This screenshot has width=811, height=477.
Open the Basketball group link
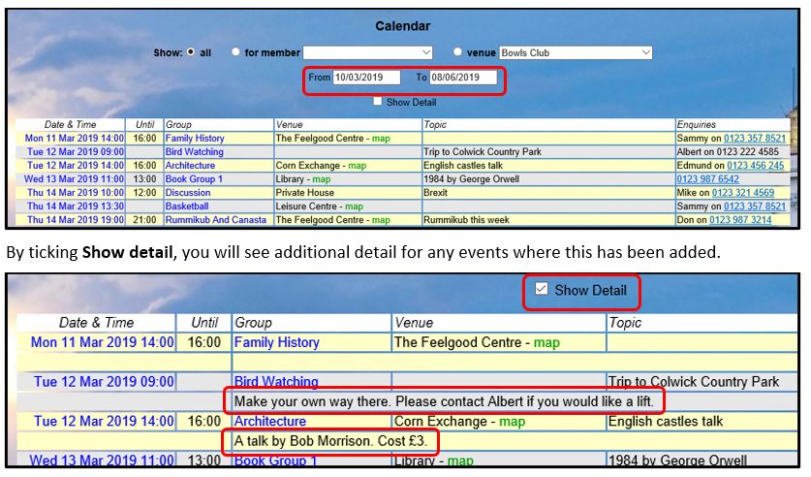[187, 207]
